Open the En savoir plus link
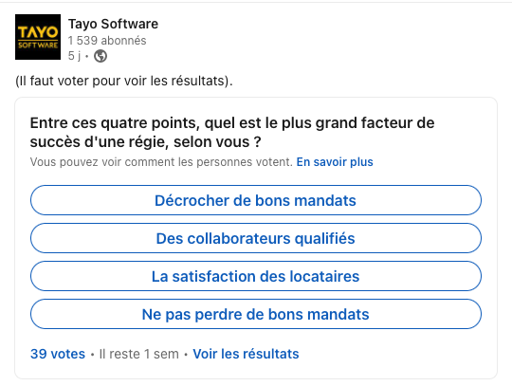Image resolution: width=512 pixels, height=386 pixels. [x=335, y=162]
